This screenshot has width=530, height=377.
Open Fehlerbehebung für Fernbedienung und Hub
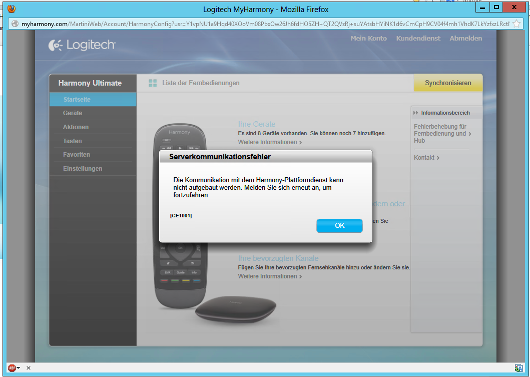442,134
